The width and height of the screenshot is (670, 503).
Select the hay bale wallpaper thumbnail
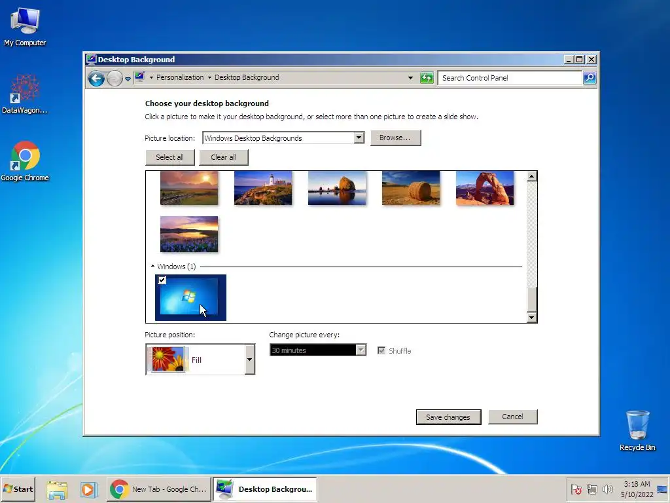[x=411, y=188]
